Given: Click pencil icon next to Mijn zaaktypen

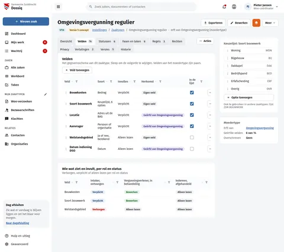Looking at the screenshot, I should click(46, 94).
